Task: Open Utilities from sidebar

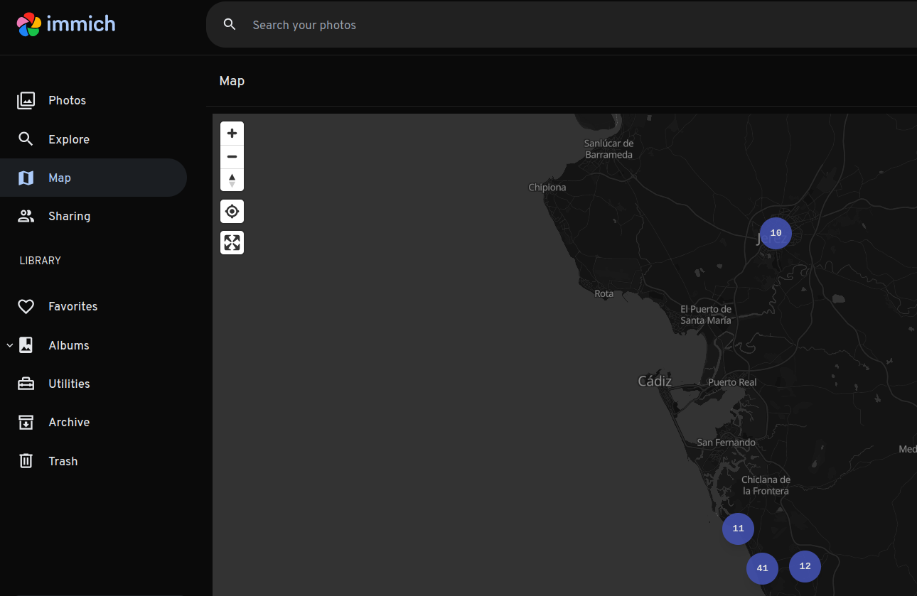Action: coord(69,384)
